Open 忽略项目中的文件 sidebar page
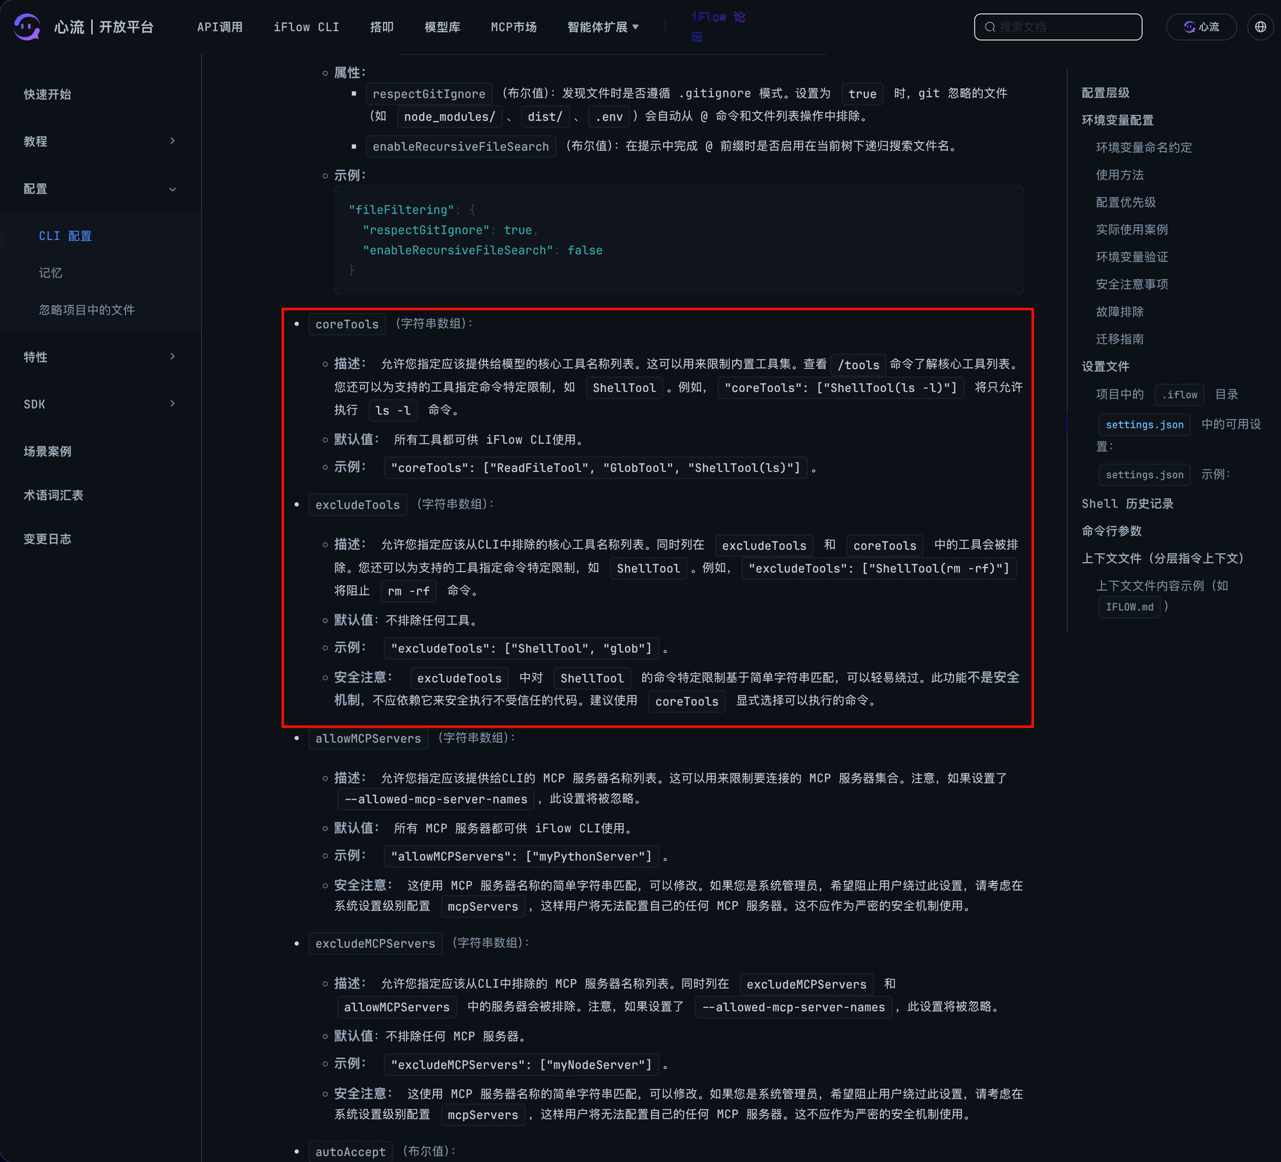Image resolution: width=1281 pixels, height=1162 pixels. click(x=86, y=310)
